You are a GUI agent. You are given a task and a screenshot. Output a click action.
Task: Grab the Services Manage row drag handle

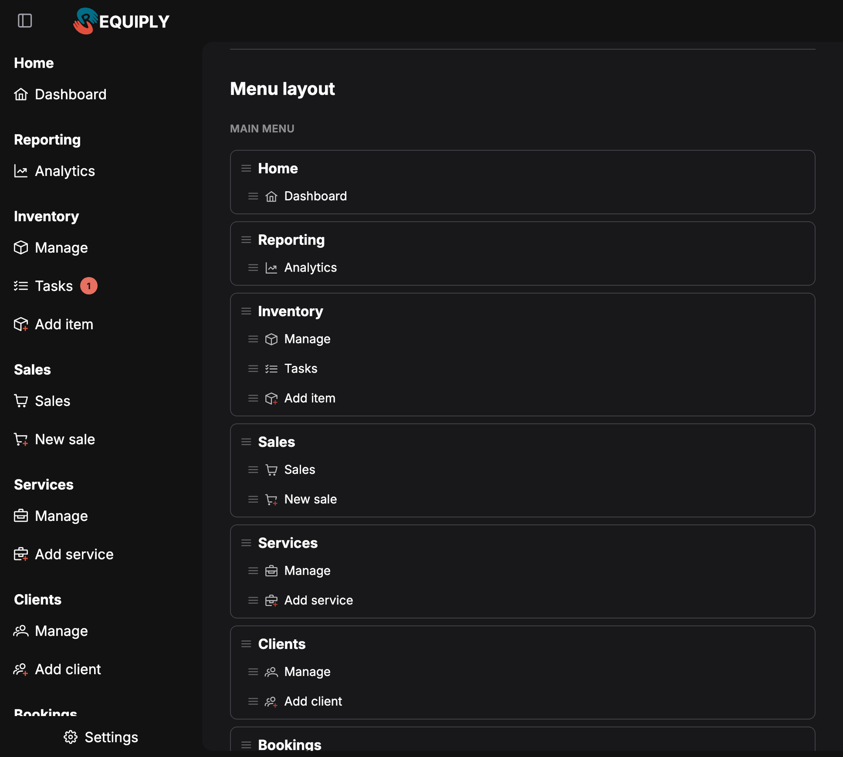click(x=253, y=571)
